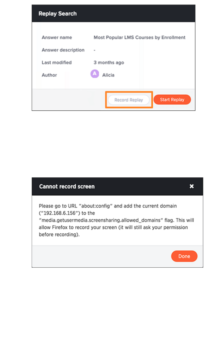Click the Cannot record screen title text

(x=67, y=186)
